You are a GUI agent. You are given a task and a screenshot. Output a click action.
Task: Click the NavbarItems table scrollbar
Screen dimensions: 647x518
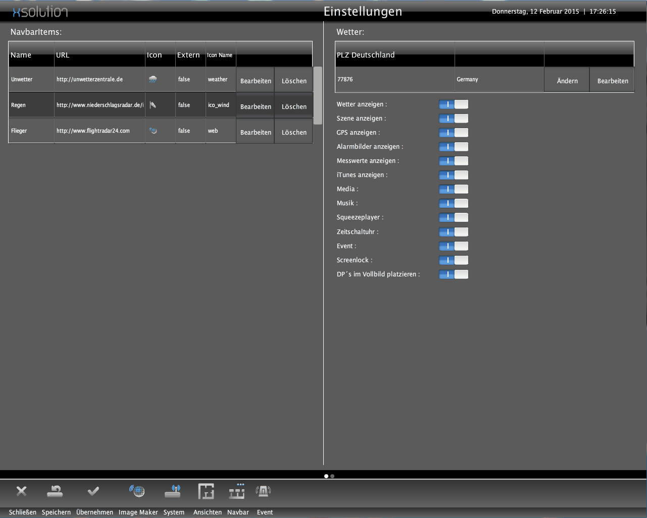(318, 95)
